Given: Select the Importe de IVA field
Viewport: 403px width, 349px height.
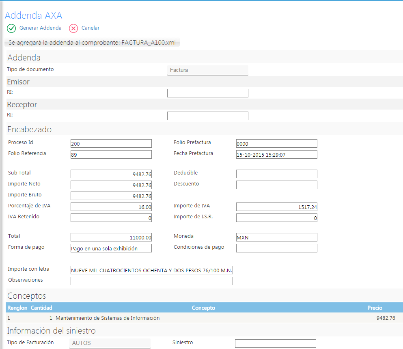Looking at the screenshot, I should tap(276, 207).
